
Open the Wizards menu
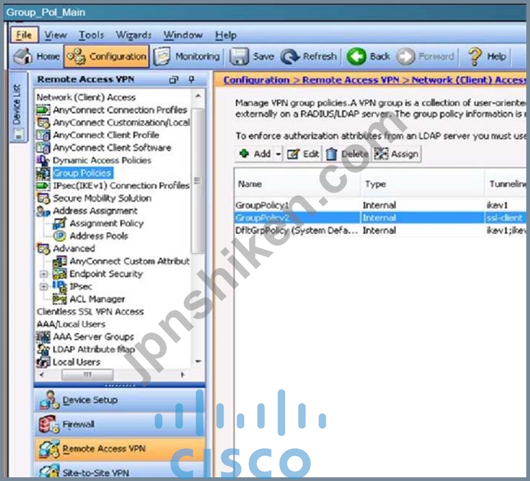tap(134, 35)
